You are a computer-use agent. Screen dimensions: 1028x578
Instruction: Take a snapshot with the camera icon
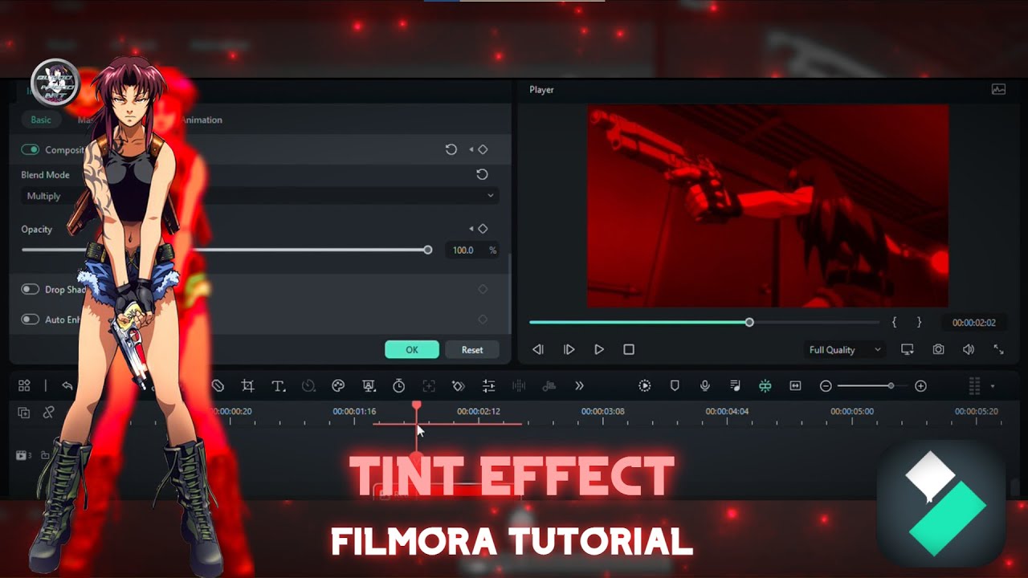point(938,349)
